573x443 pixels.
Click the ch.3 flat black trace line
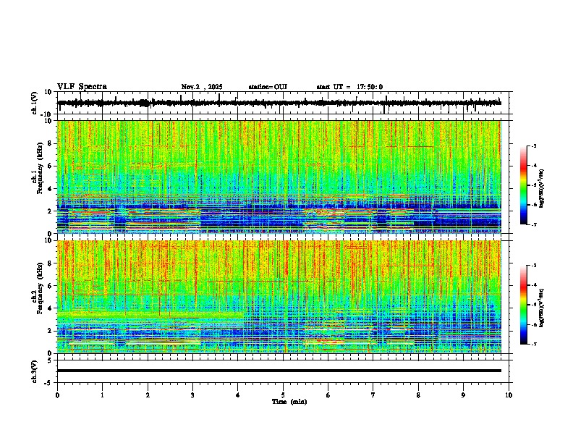[x=279, y=371]
